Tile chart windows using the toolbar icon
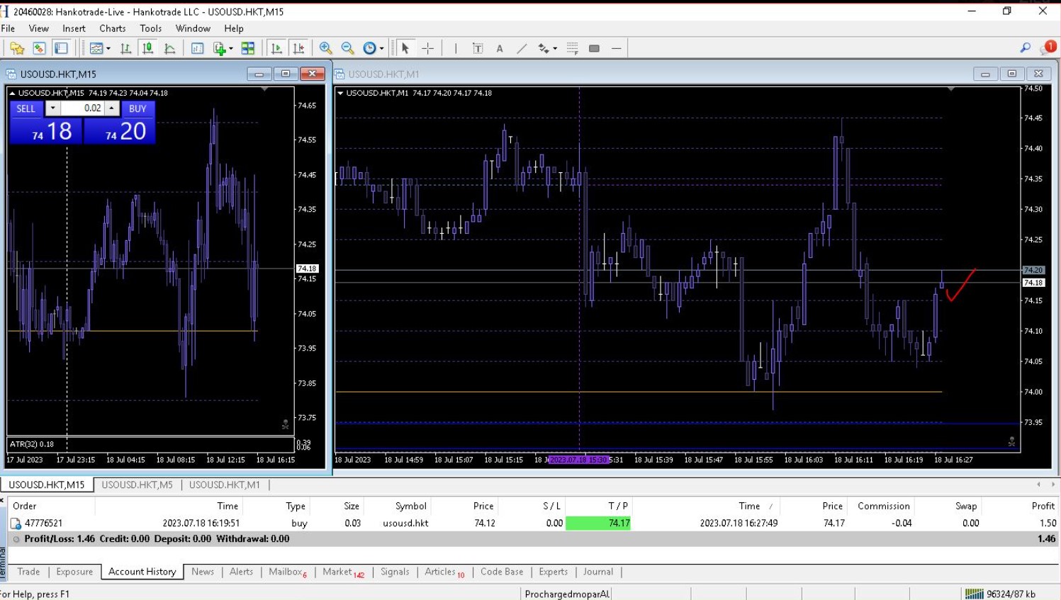Screen dimensions: 1061x600 pos(247,48)
